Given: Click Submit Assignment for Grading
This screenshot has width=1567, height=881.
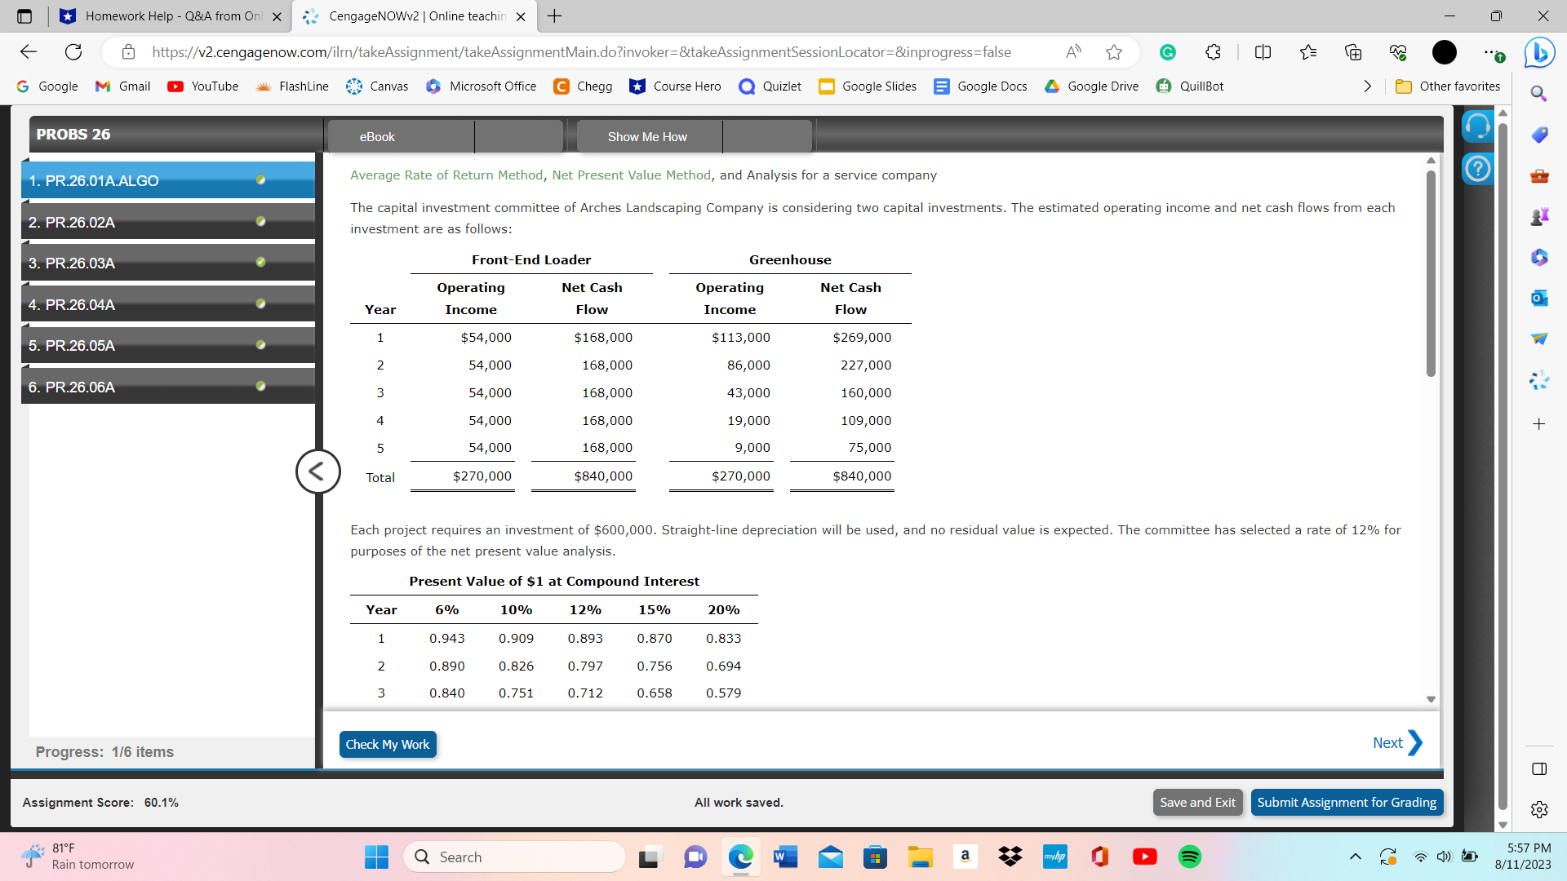Looking at the screenshot, I should (x=1347, y=802).
